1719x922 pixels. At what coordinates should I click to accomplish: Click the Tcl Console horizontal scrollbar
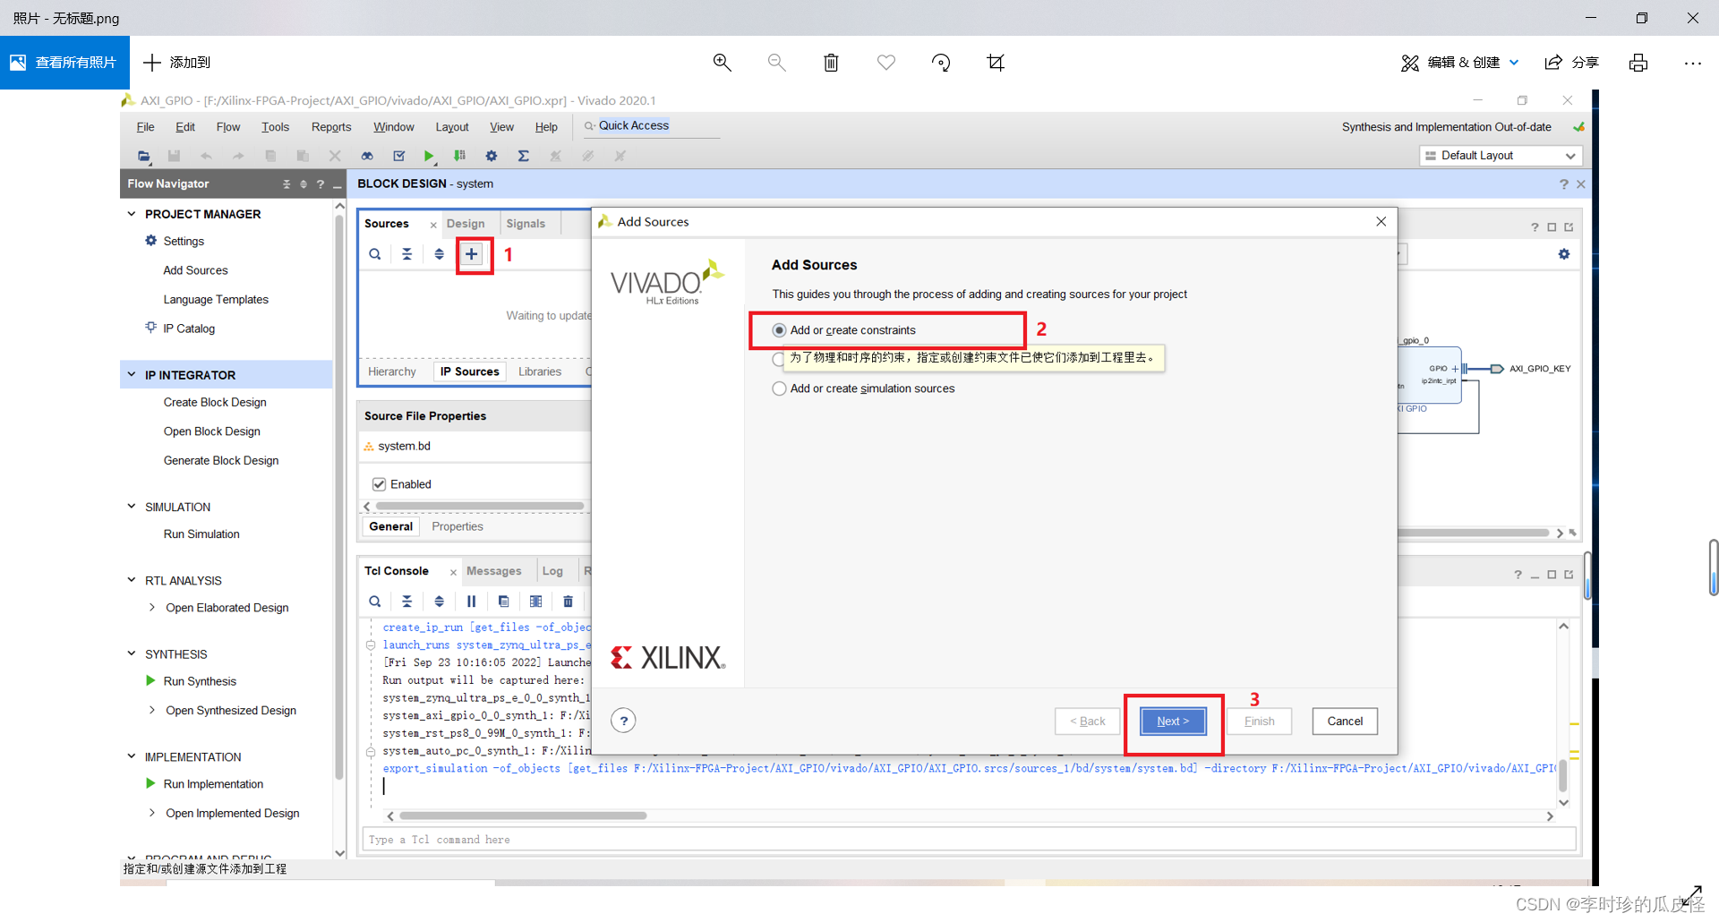tap(523, 816)
